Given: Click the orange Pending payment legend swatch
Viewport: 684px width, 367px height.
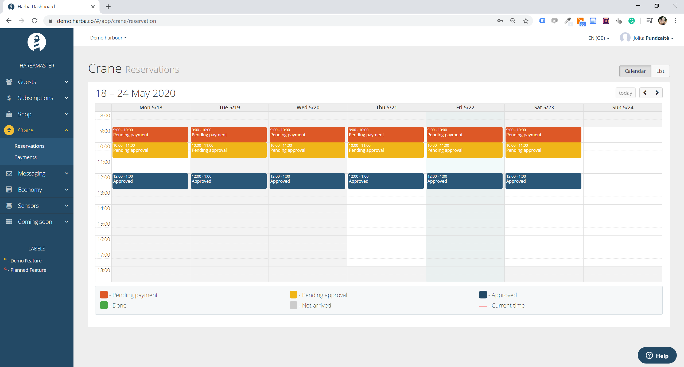Looking at the screenshot, I should click(x=104, y=295).
